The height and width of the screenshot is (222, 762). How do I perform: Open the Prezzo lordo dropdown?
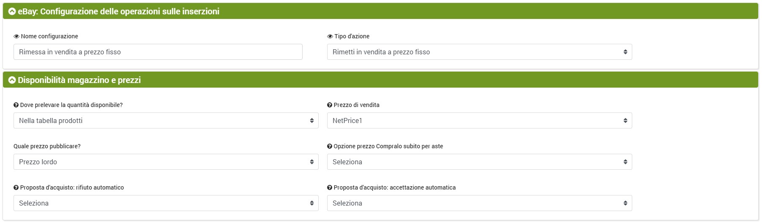coord(166,162)
